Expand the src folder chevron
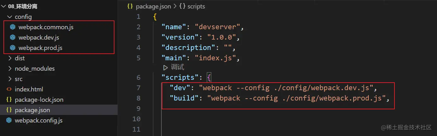The height and width of the screenshot is (136, 437). pos(10,79)
